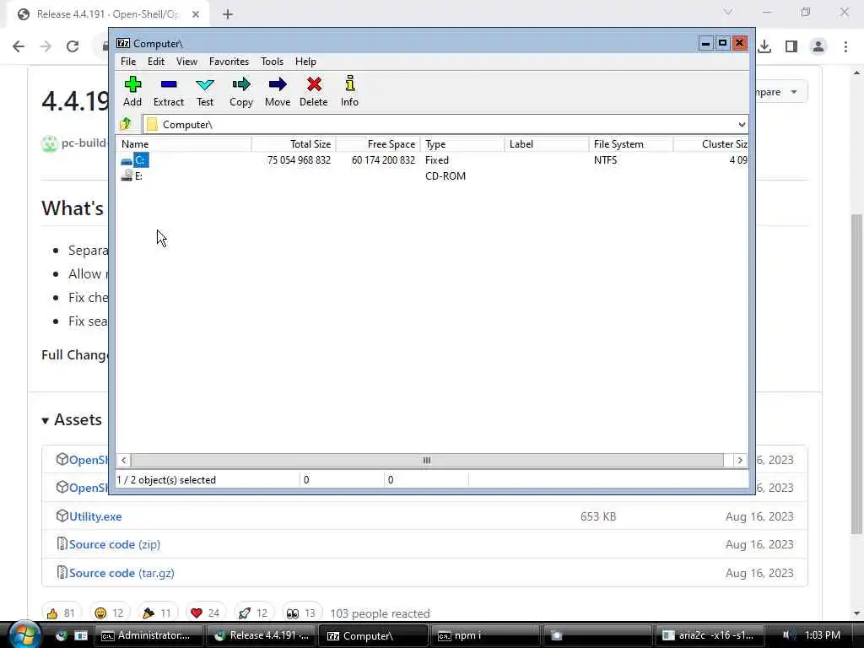This screenshot has height=648, width=864.
Task: Reload the browser page
Action: pyautogui.click(x=73, y=46)
